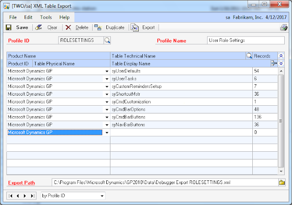Go to first record navigation button

click(10, 196)
